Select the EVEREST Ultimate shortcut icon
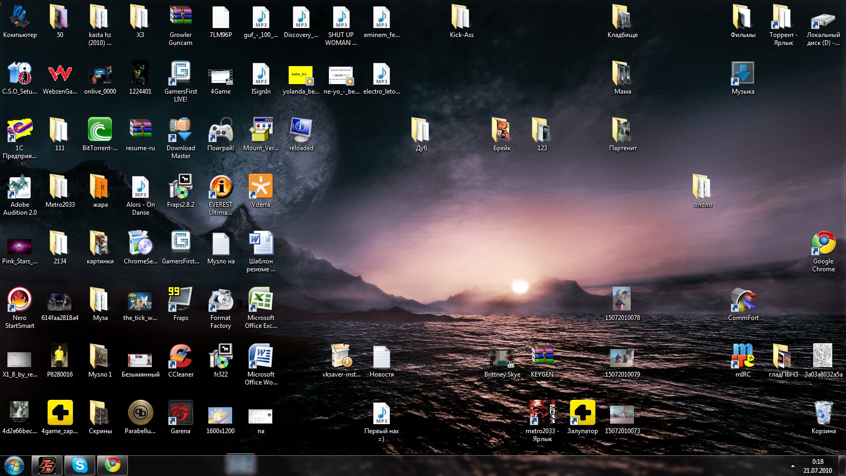The image size is (846, 476). click(220, 187)
